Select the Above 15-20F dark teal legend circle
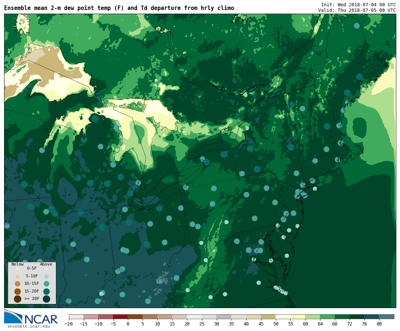This screenshot has width=400, height=331. coord(46,291)
